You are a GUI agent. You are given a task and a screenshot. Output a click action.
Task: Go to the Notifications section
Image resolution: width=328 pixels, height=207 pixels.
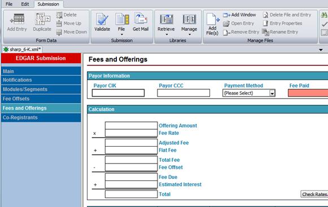41,80
